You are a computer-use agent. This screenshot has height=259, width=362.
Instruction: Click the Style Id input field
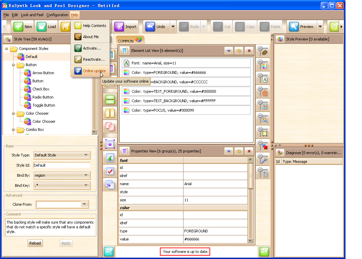point(62,165)
